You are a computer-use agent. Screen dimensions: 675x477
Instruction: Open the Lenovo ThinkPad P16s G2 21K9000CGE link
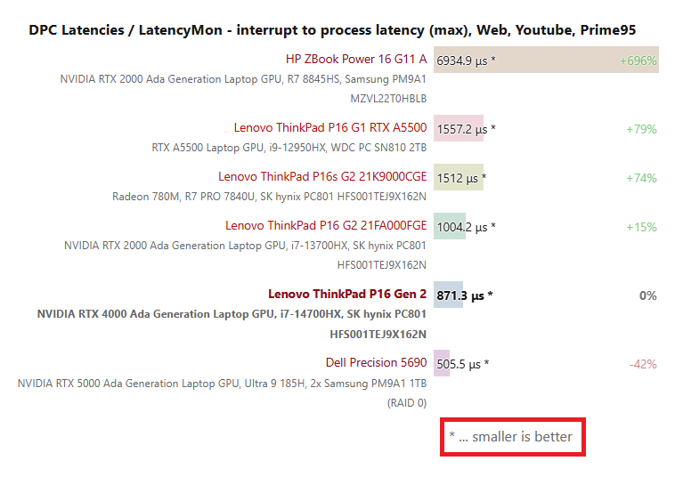pyautogui.click(x=322, y=177)
